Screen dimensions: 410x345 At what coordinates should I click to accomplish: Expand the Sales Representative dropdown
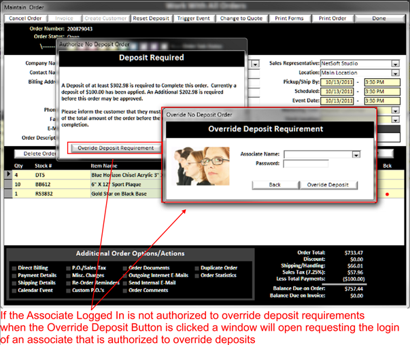pos(395,64)
